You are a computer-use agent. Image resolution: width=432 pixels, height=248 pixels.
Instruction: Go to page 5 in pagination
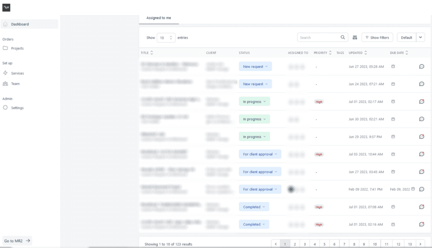pos(324,244)
